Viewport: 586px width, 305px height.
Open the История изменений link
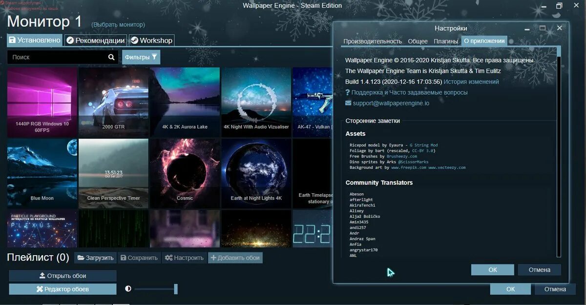tap(471, 81)
